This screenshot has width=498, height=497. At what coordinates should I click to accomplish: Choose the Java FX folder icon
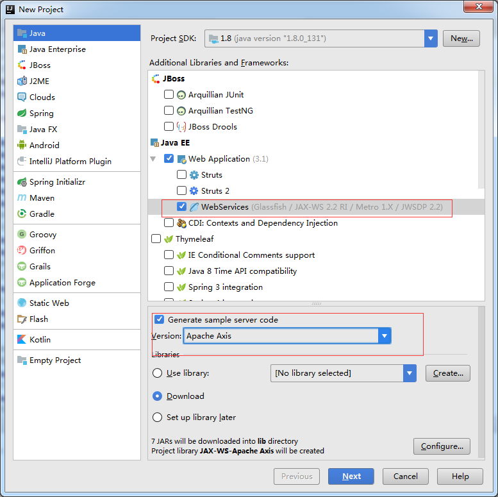pos(22,130)
